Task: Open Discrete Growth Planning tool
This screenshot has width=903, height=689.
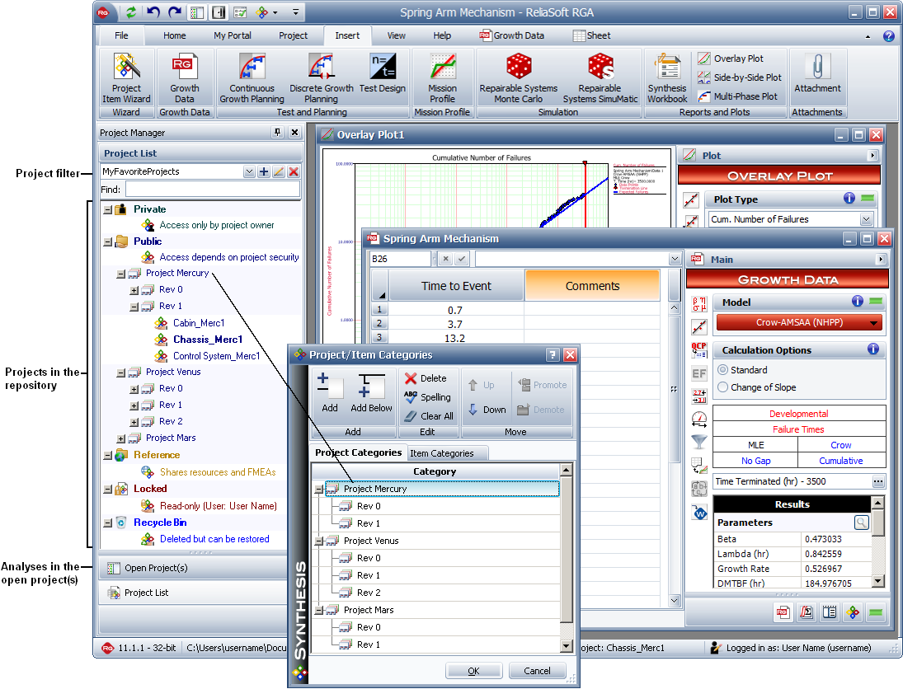Action: pyautogui.click(x=322, y=78)
